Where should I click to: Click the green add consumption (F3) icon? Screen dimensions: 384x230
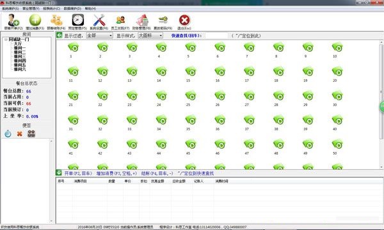(35, 20)
